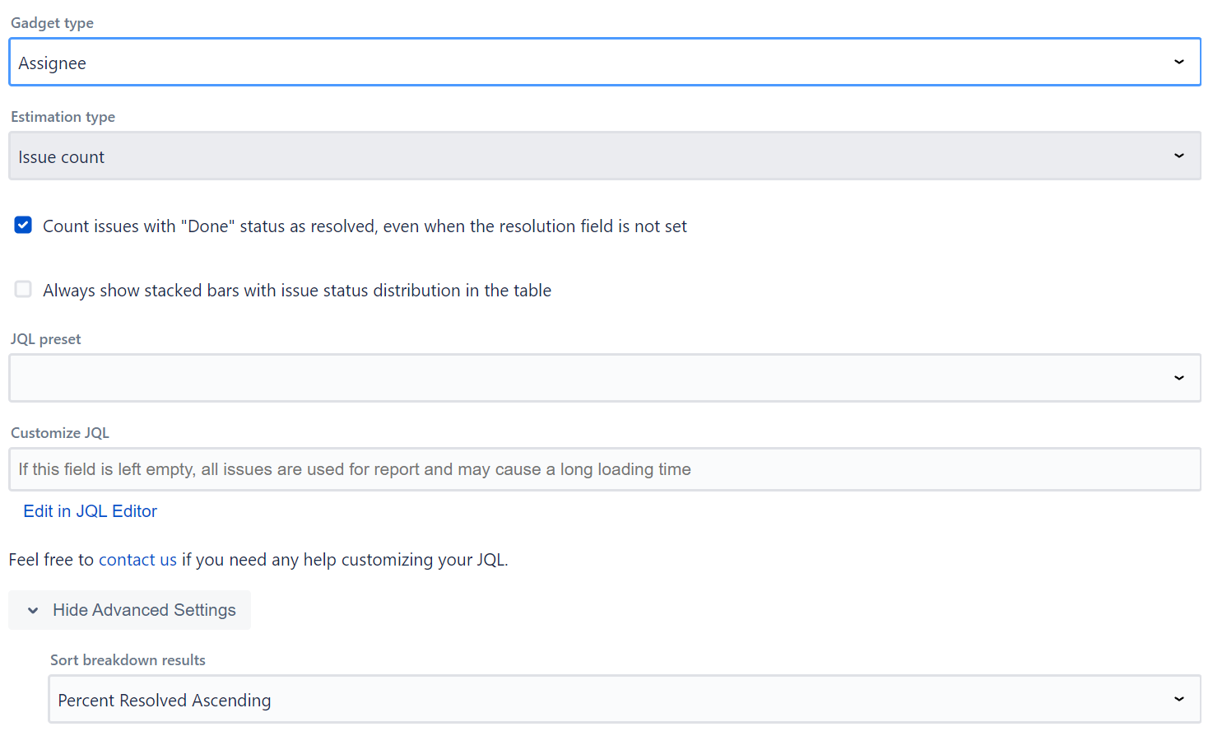
Task: Uncheck the Count issues with "Done" status checkbox
Action: coord(23,225)
